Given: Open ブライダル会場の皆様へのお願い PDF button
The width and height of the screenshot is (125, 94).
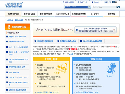Looking at the screenshot, I should point(95,30).
